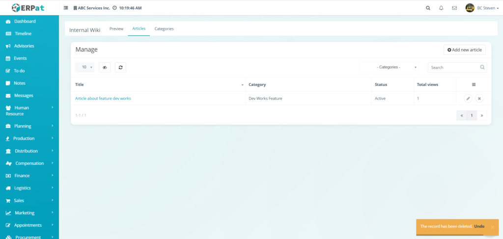Toggle column visibility with the eye icon
This screenshot has height=239, width=503.
click(105, 67)
